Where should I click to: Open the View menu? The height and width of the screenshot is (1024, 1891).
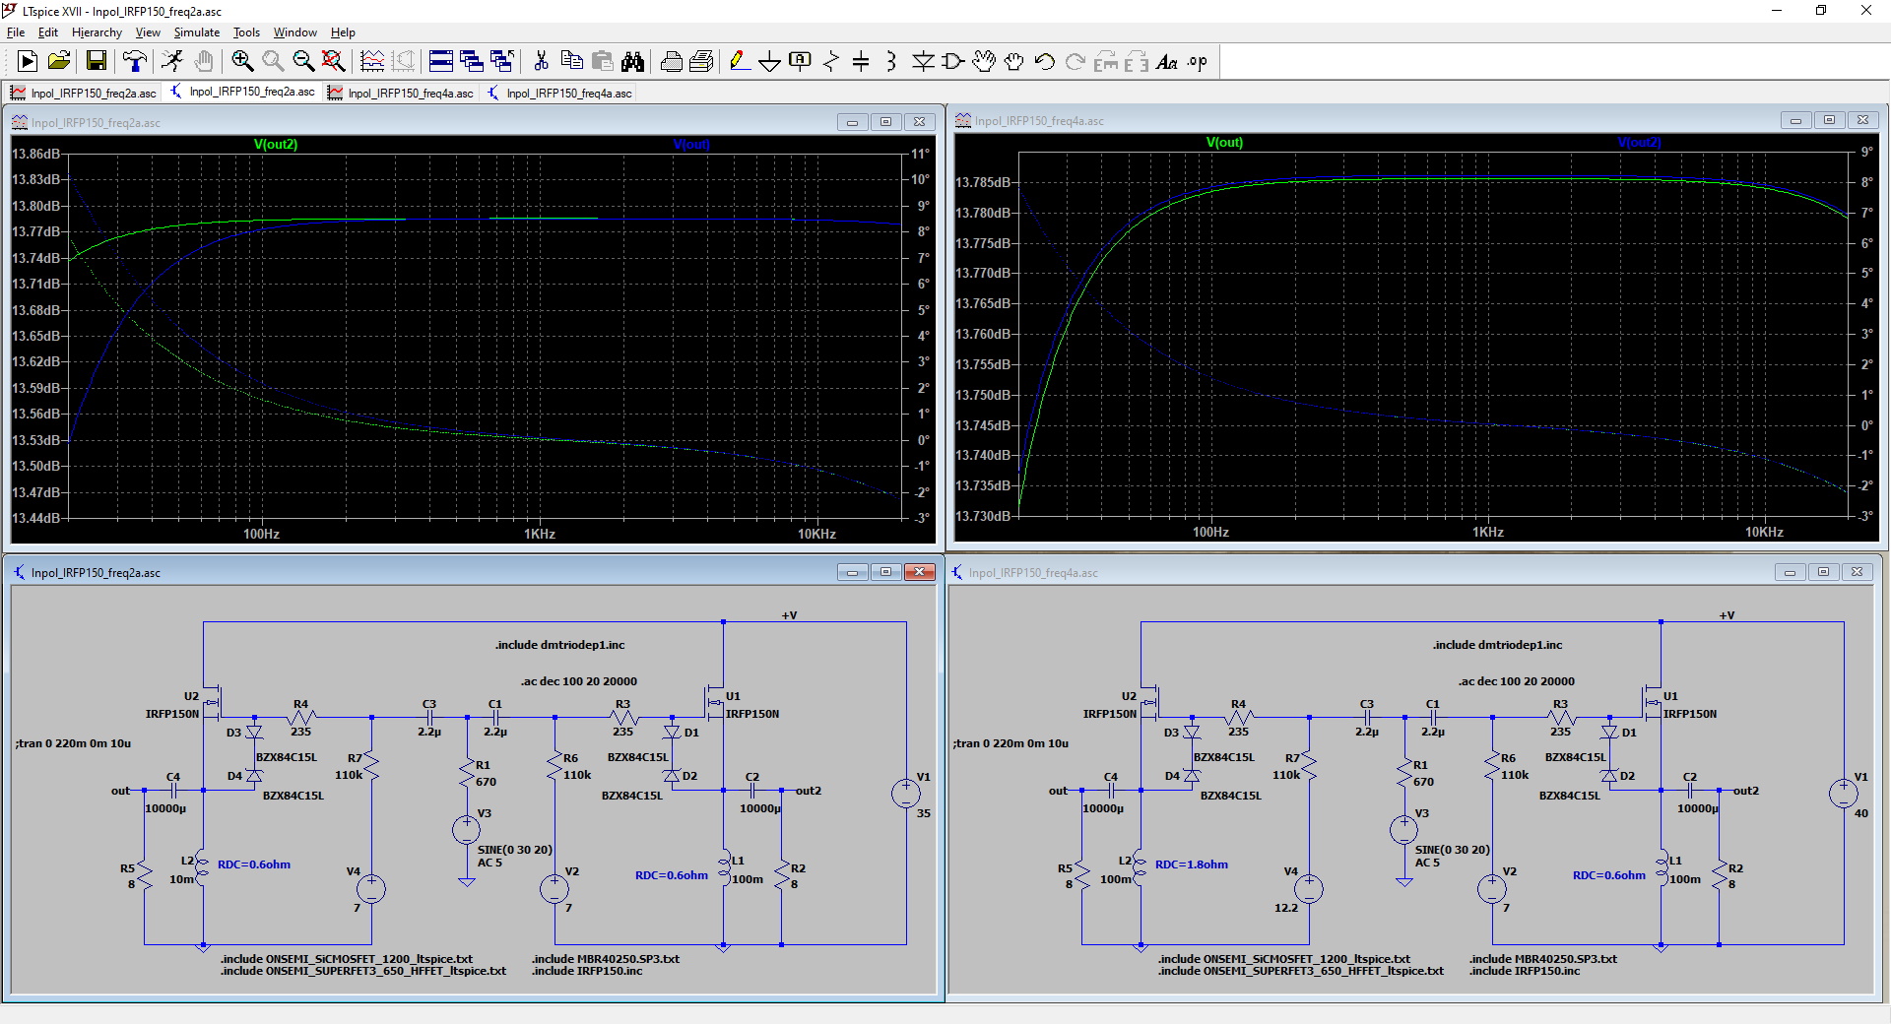click(148, 32)
